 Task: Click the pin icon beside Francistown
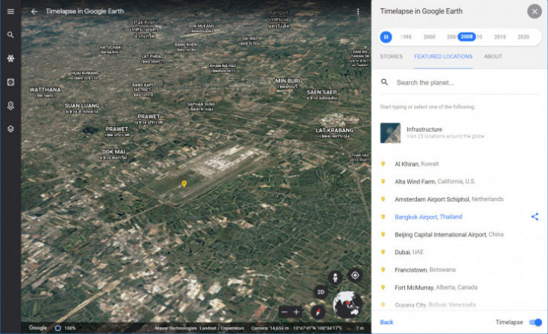click(383, 269)
